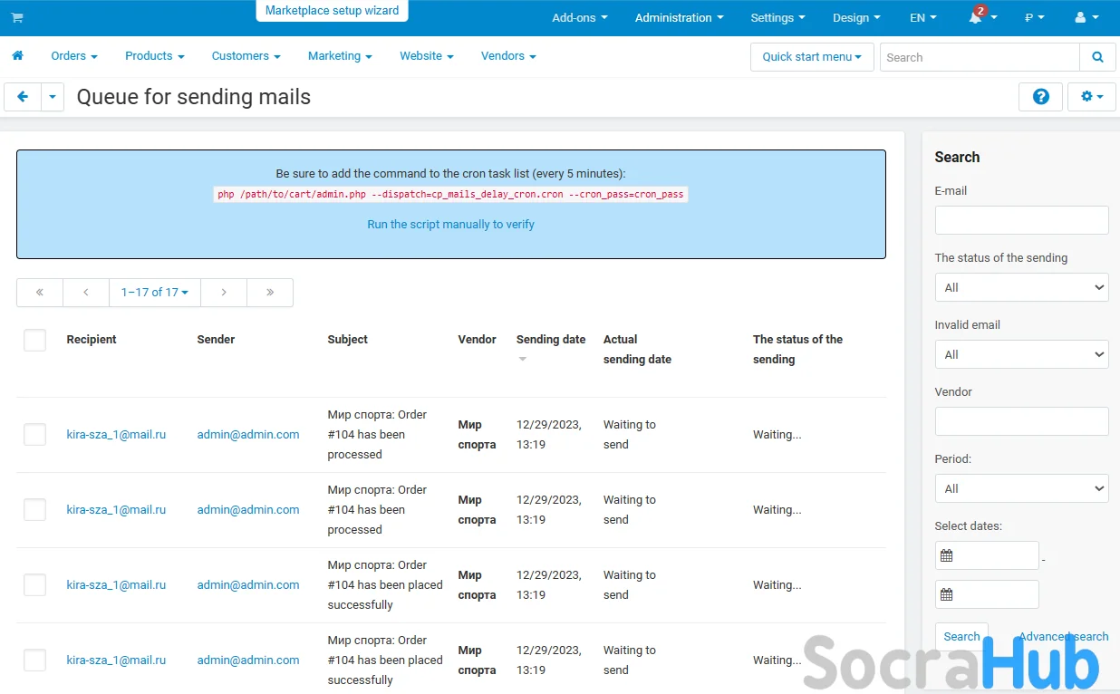
Task: Open the Orders menu
Action: [73, 56]
